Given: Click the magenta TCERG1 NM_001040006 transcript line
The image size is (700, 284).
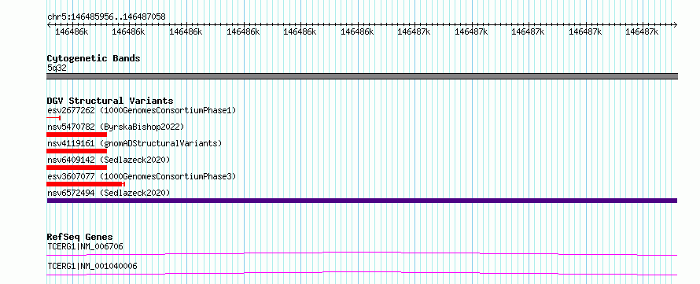Looking at the screenshot, I should 362,273.
